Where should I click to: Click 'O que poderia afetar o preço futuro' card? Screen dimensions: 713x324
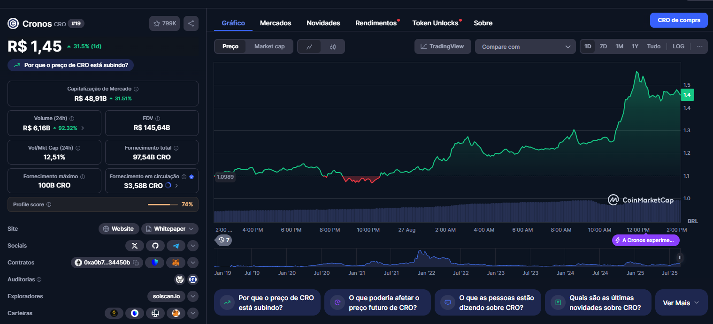(377, 303)
